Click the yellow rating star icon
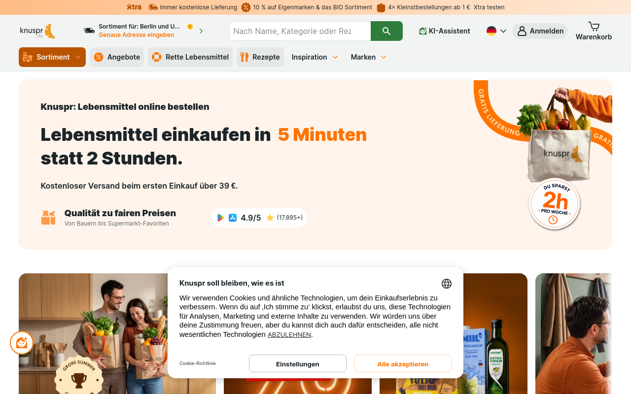 pos(270,218)
